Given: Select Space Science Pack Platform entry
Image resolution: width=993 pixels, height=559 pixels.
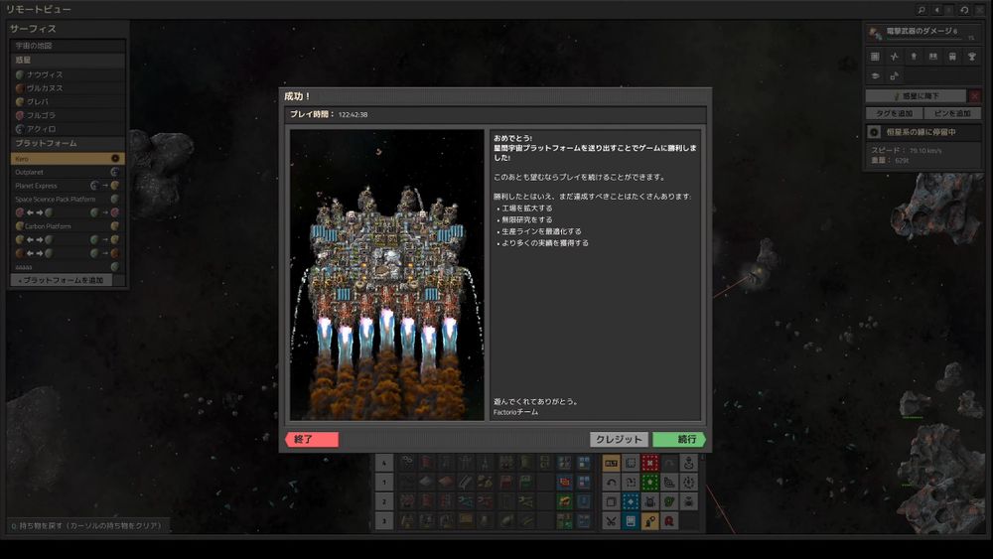Looking at the screenshot, I should point(68,199).
